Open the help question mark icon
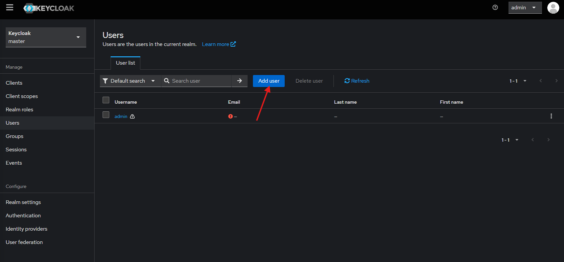The height and width of the screenshot is (262, 564). [x=495, y=7]
